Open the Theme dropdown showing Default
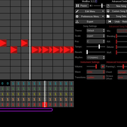This screenshot has height=127, width=127. pos(96,30)
